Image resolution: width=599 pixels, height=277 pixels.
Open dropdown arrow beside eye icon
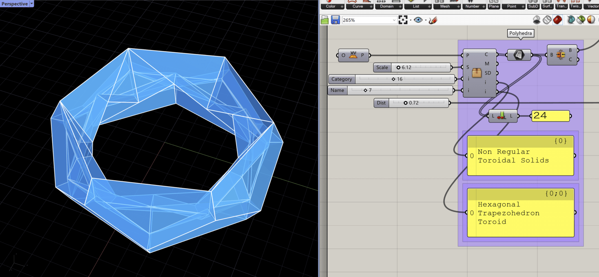[x=426, y=20]
